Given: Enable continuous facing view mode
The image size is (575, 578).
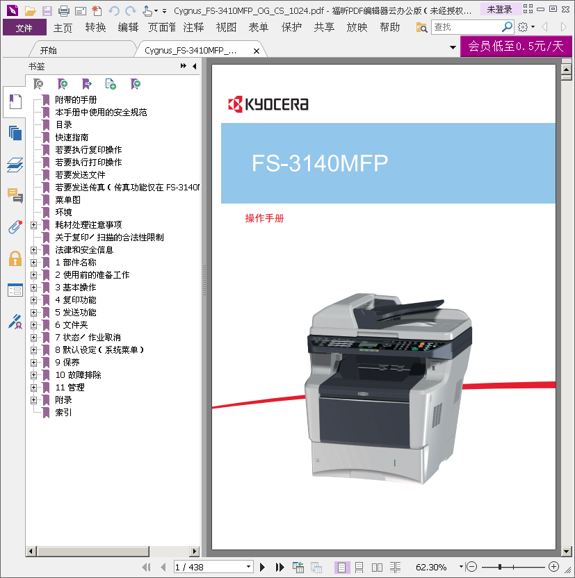Looking at the screenshot, I should click(x=395, y=568).
